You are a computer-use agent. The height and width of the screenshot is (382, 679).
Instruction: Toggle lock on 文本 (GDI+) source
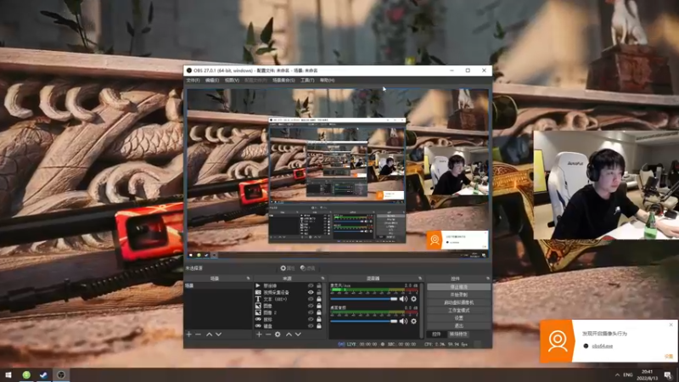319,299
